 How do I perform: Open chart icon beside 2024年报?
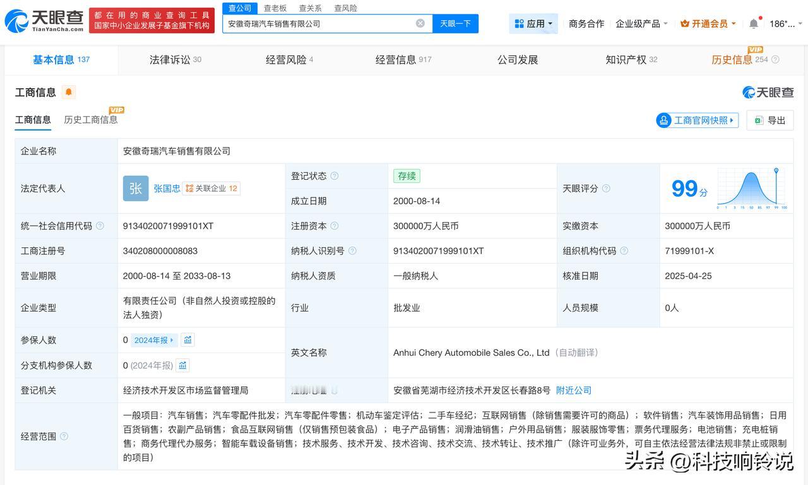pos(187,340)
